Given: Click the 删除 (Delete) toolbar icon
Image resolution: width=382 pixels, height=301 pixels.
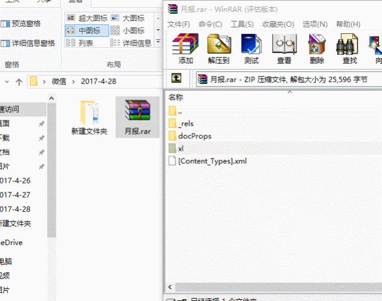Looking at the screenshot, I should (x=317, y=48).
